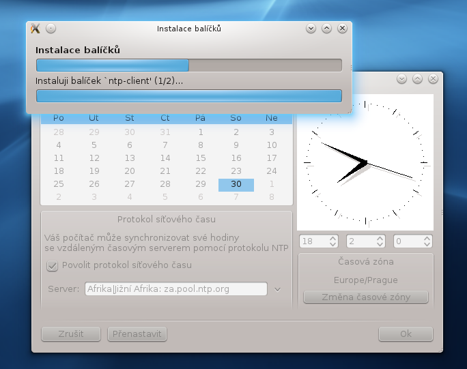The image size is (467, 369).
Task: Close the Instalace balíčků window
Action: click(342, 29)
